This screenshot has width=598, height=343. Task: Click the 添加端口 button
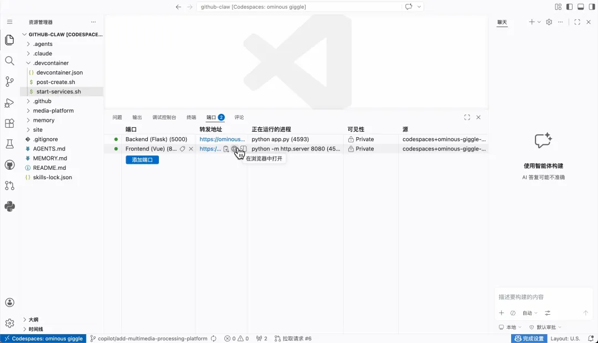point(142,159)
